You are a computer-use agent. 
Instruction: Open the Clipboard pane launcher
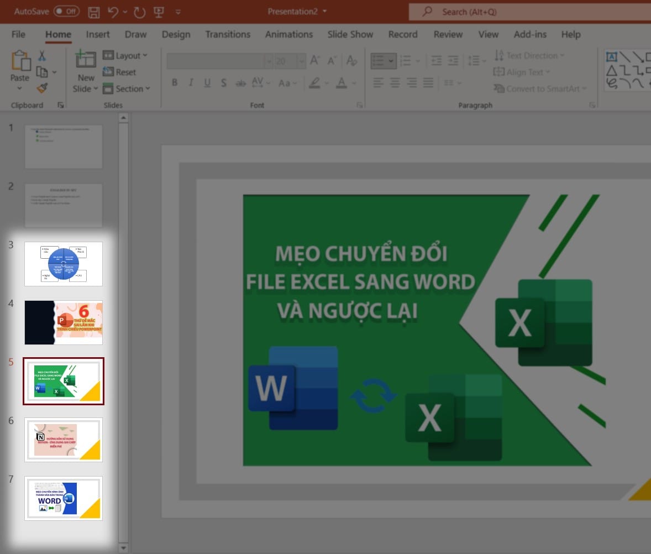pos(61,106)
